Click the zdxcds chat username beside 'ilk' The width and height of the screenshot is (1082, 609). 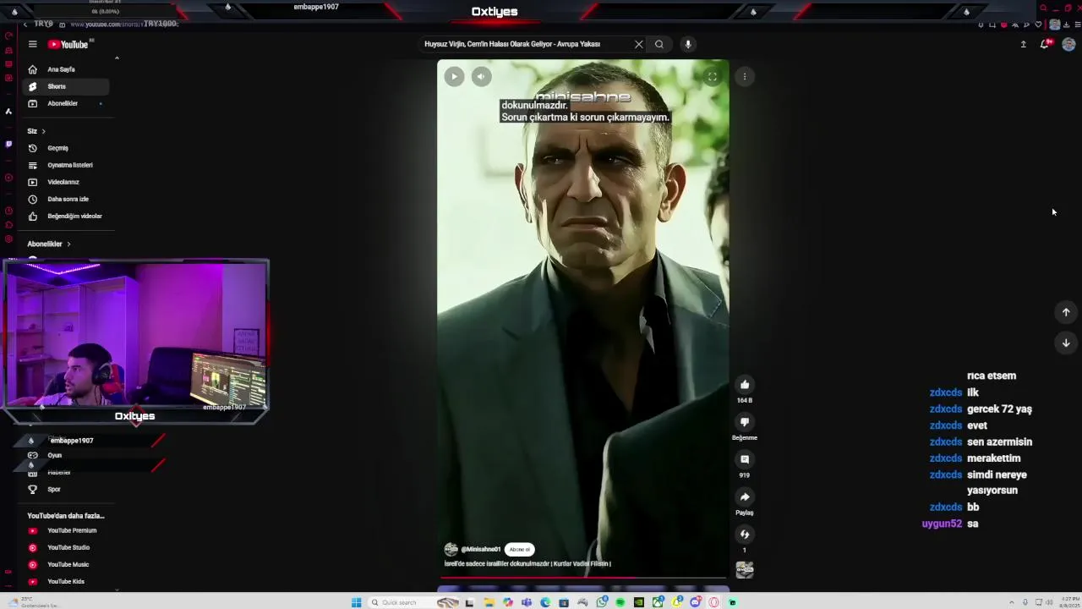pos(945,392)
